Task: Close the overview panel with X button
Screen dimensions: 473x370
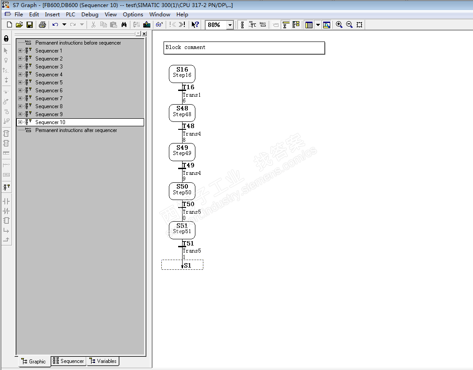Action: point(144,34)
